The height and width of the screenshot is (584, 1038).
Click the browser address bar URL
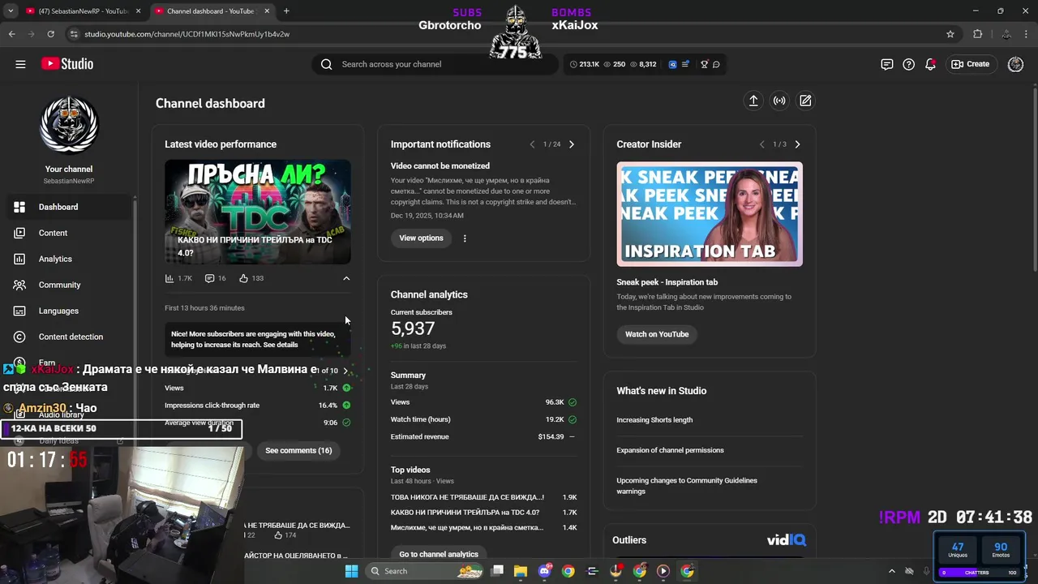click(x=187, y=34)
